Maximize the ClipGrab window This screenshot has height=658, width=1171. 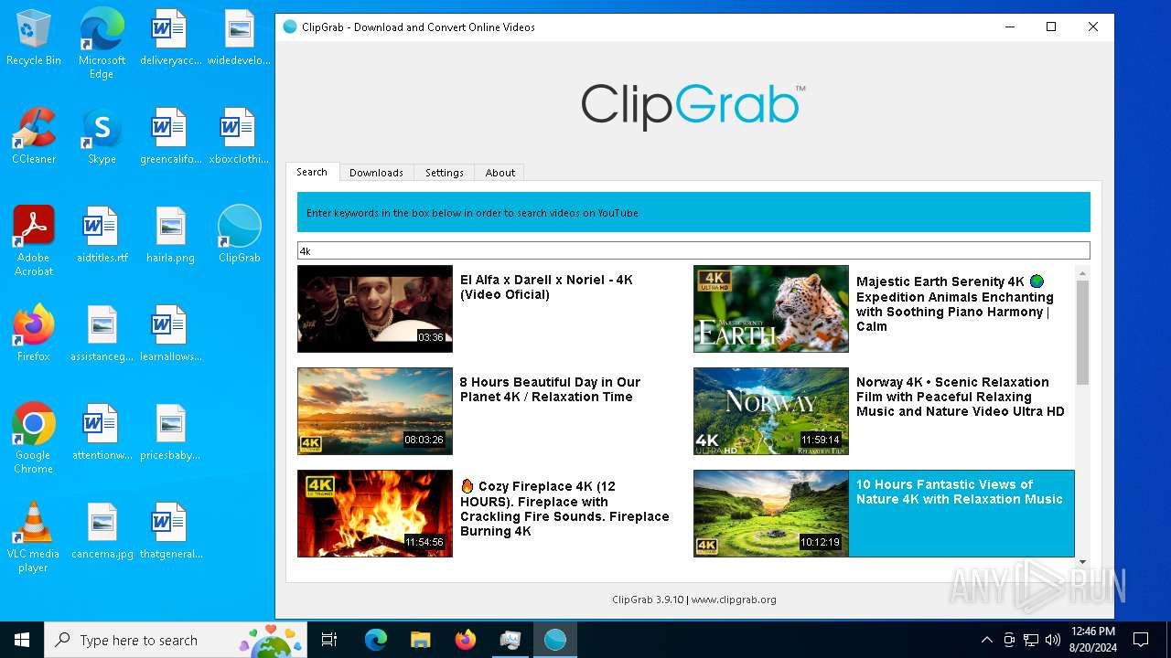[x=1051, y=27]
